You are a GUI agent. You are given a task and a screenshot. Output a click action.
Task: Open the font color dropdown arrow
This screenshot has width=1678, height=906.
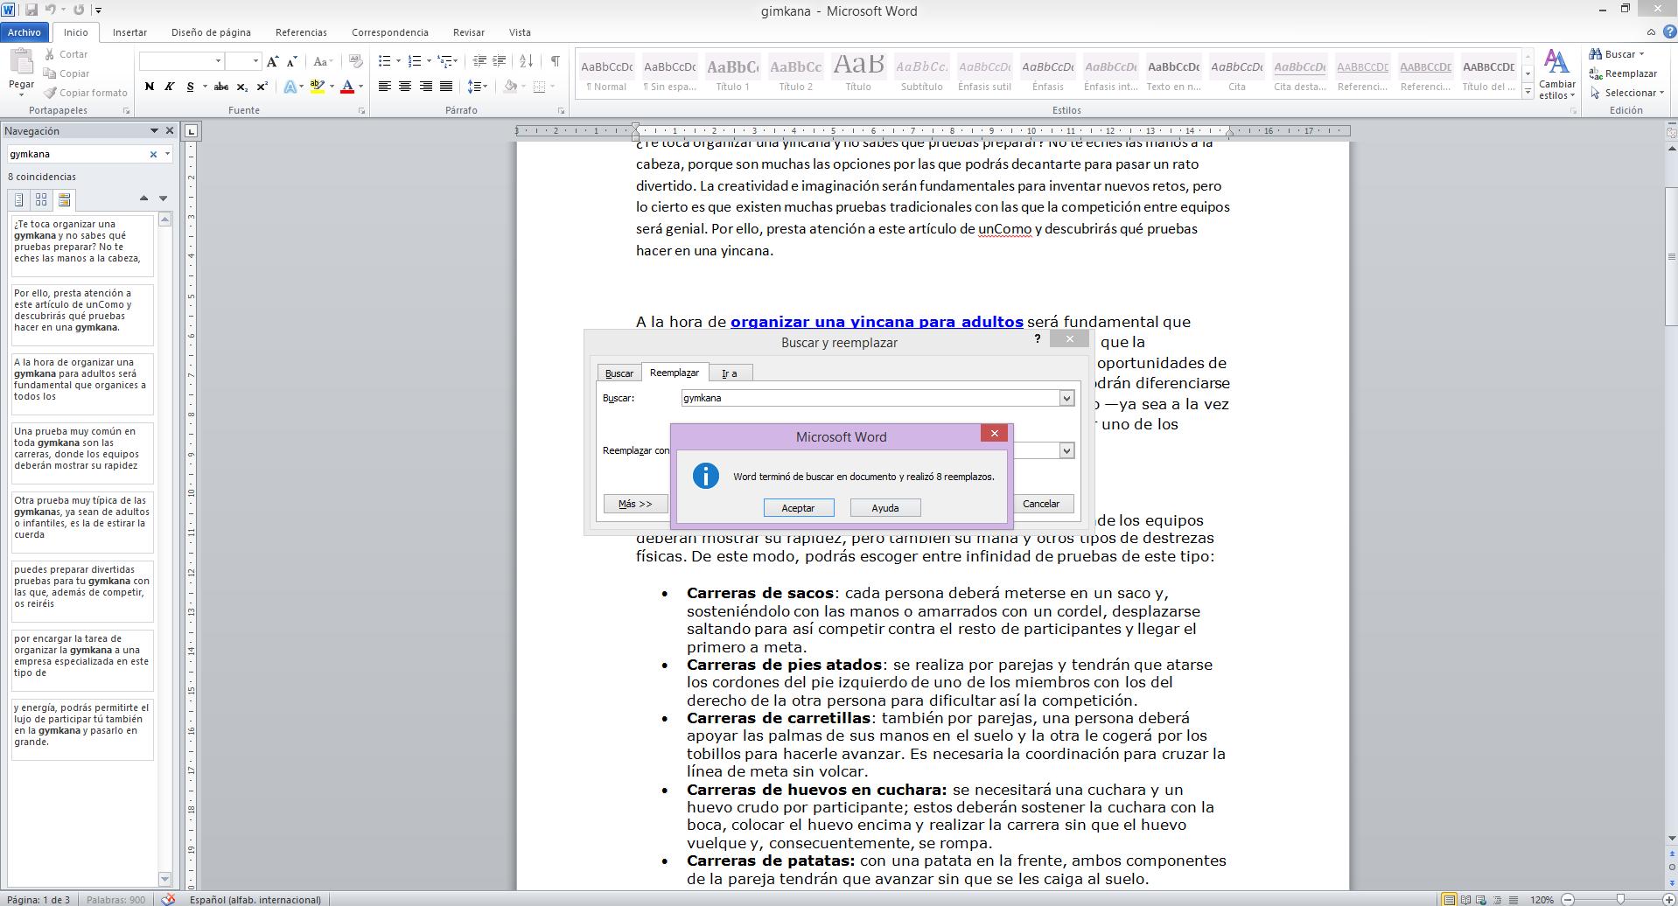coord(360,87)
